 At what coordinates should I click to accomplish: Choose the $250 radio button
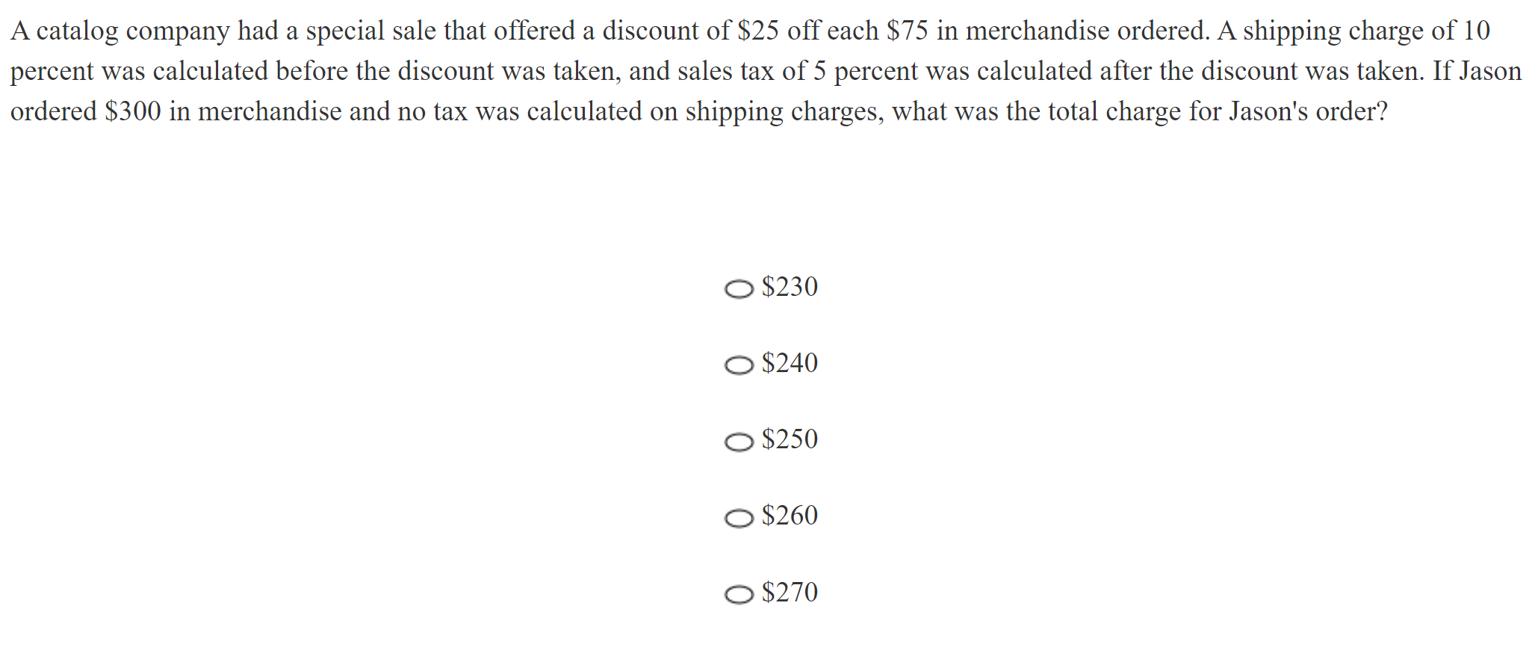pos(739,442)
